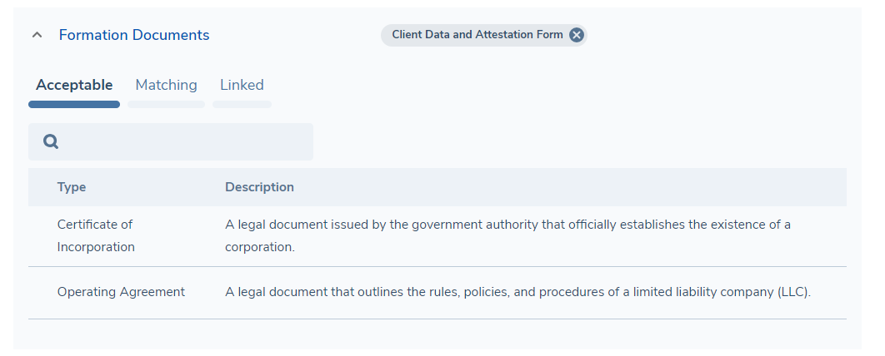885x356 pixels.
Task: Remove the Client Data and Attestation Form chip
Action: (577, 35)
